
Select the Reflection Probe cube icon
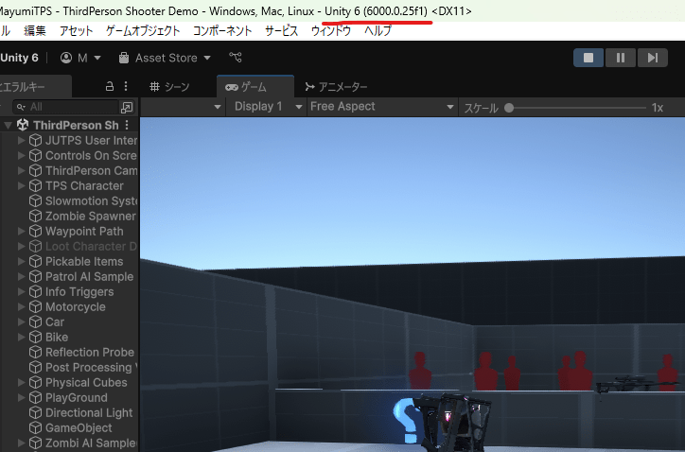[x=35, y=352]
